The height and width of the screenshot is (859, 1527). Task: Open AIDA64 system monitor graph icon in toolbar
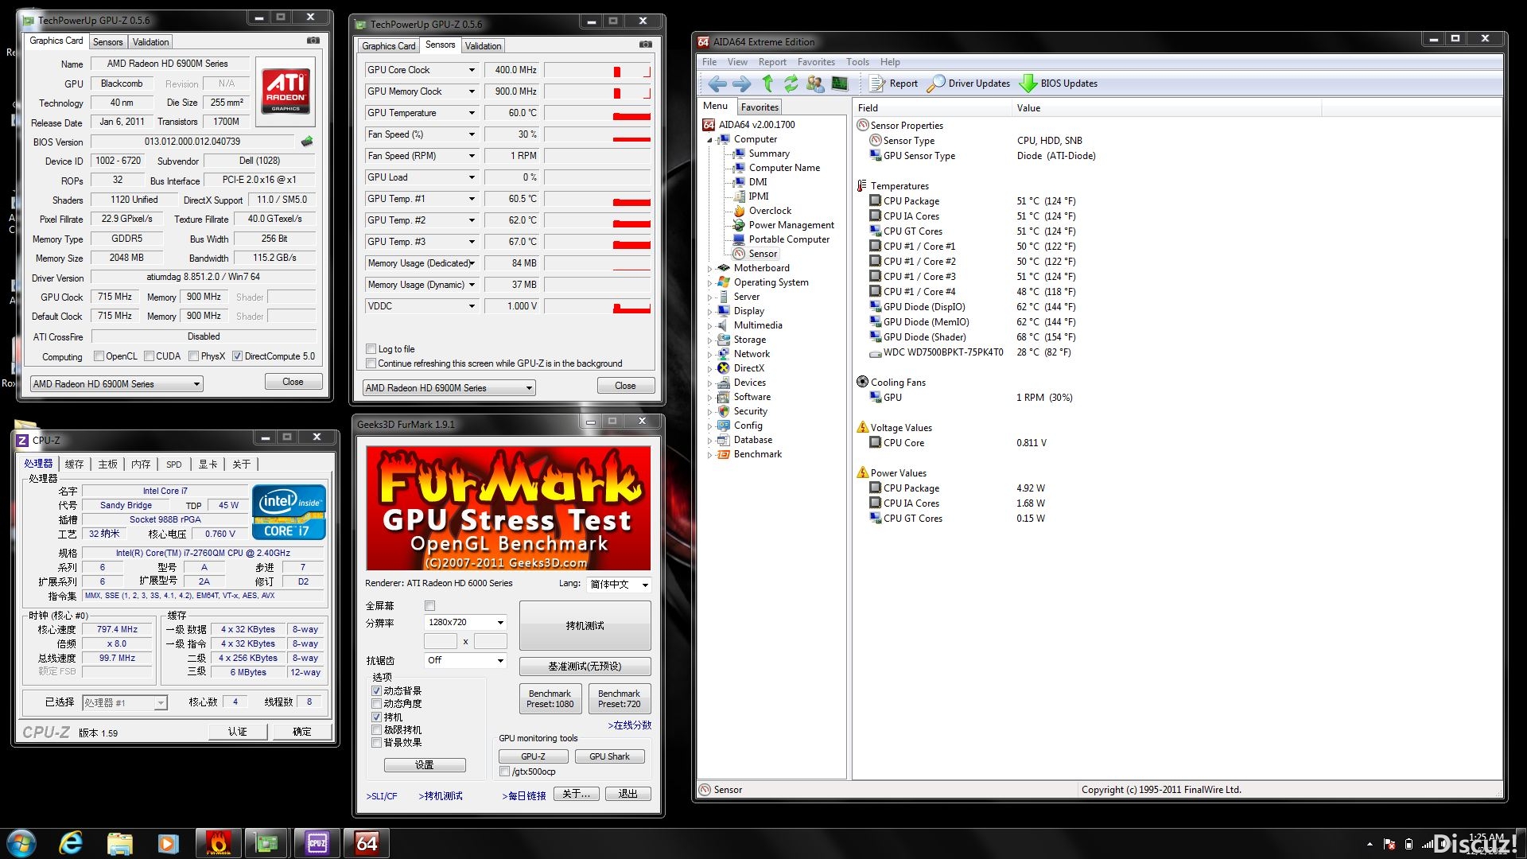point(839,84)
